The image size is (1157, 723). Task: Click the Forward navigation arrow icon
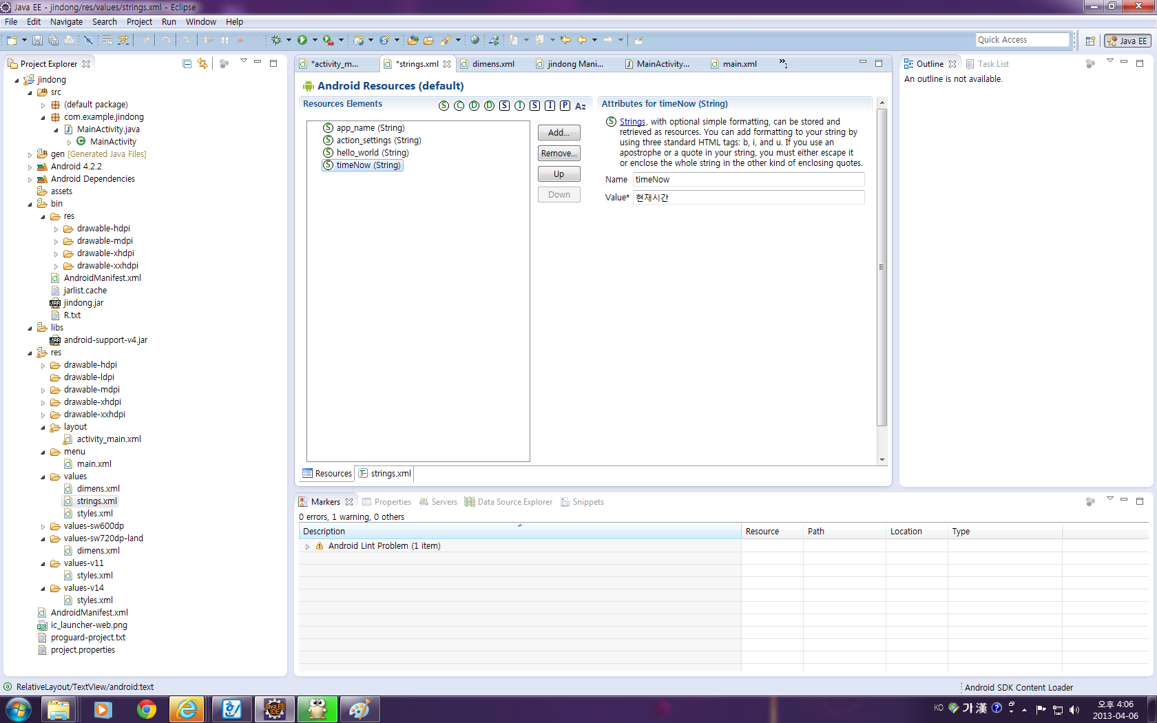pyautogui.click(x=608, y=40)
